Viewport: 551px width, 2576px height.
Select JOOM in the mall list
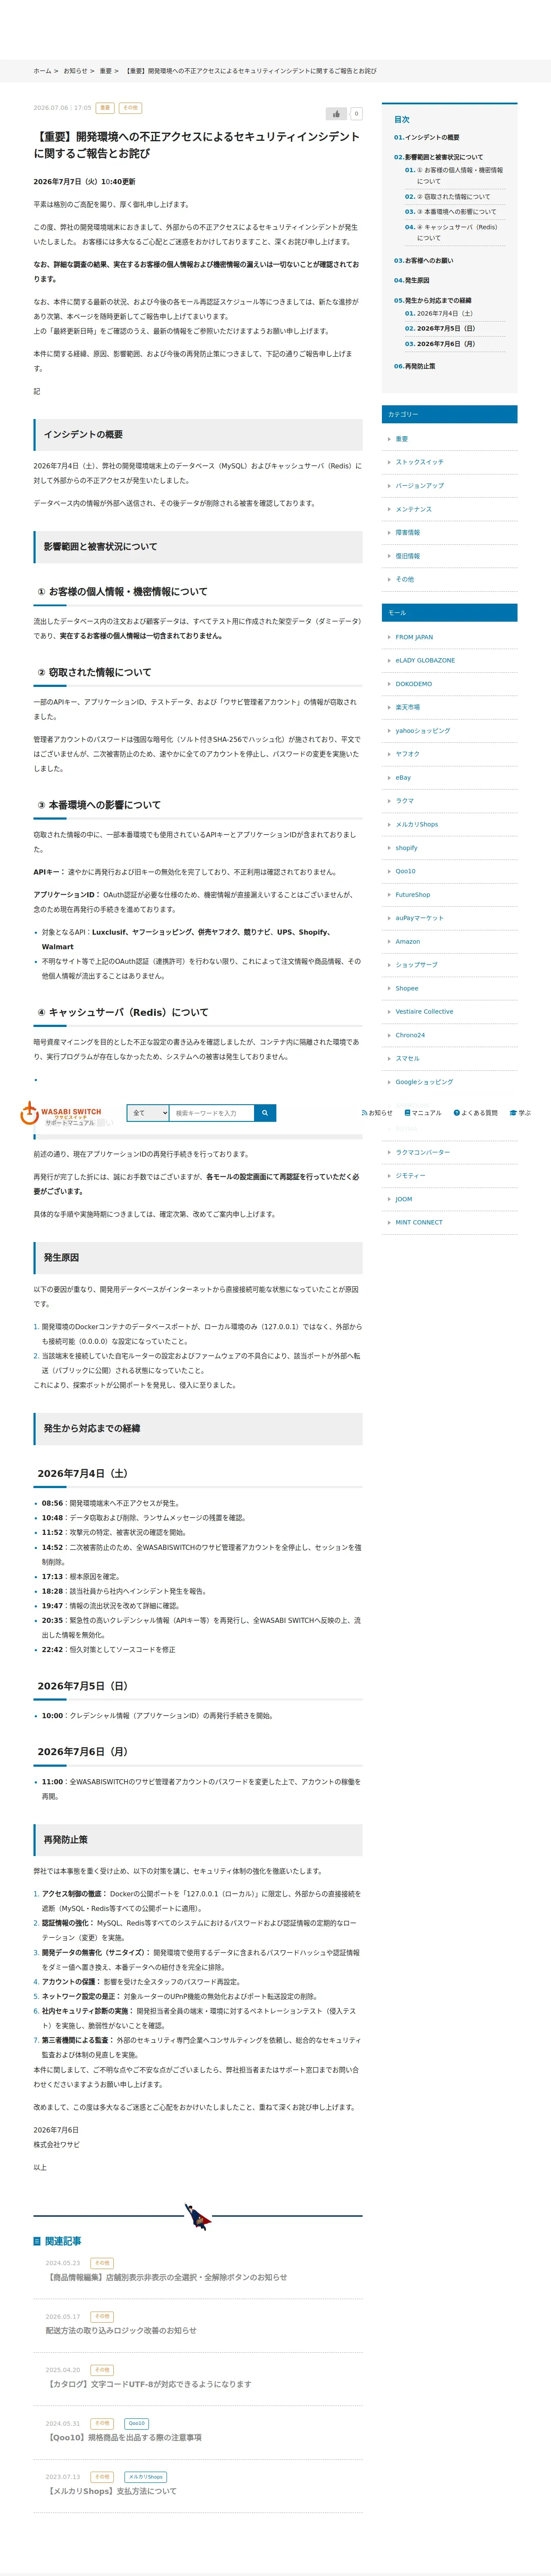(404, 1199)
